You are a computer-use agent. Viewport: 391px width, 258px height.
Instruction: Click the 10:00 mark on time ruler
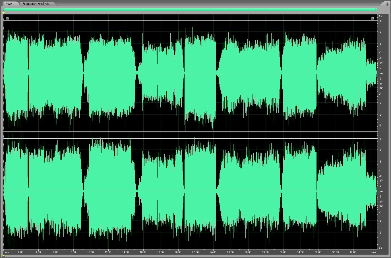90,252
